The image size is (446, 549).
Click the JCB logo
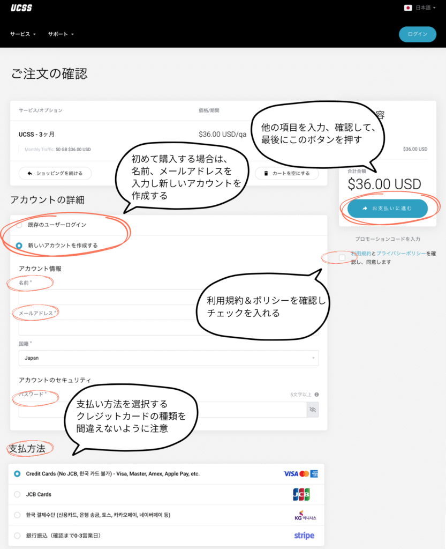point(301,494)
